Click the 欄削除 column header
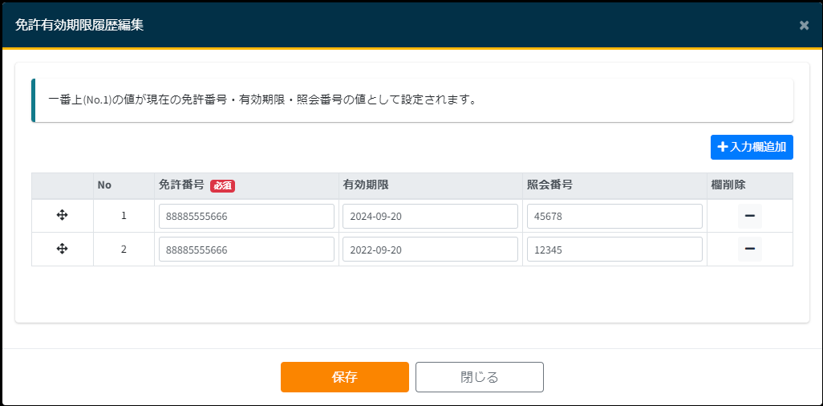823x406 pixels. coord(728,185)
